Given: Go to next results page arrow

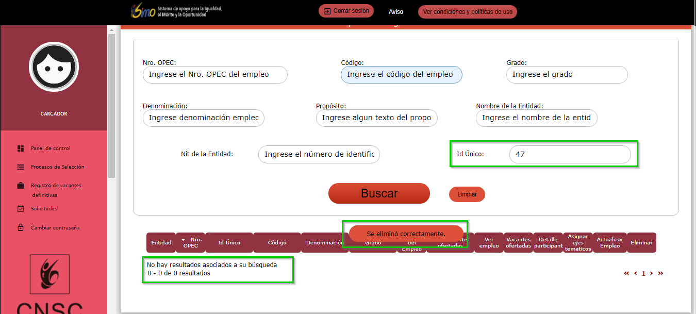Looking at the screenshot, I should (652, 273).
